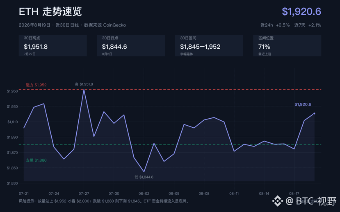The height and width of the screenshot is (212, 340).
Task: Select the large $1,920.6 price in header
Action: click(x=301, y=11)
